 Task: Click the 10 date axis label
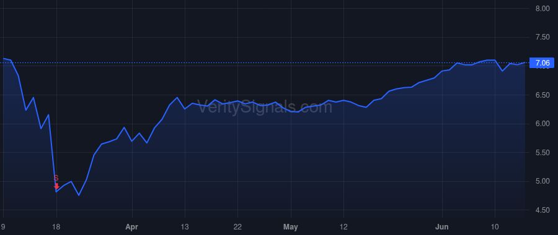click(495, 227)
